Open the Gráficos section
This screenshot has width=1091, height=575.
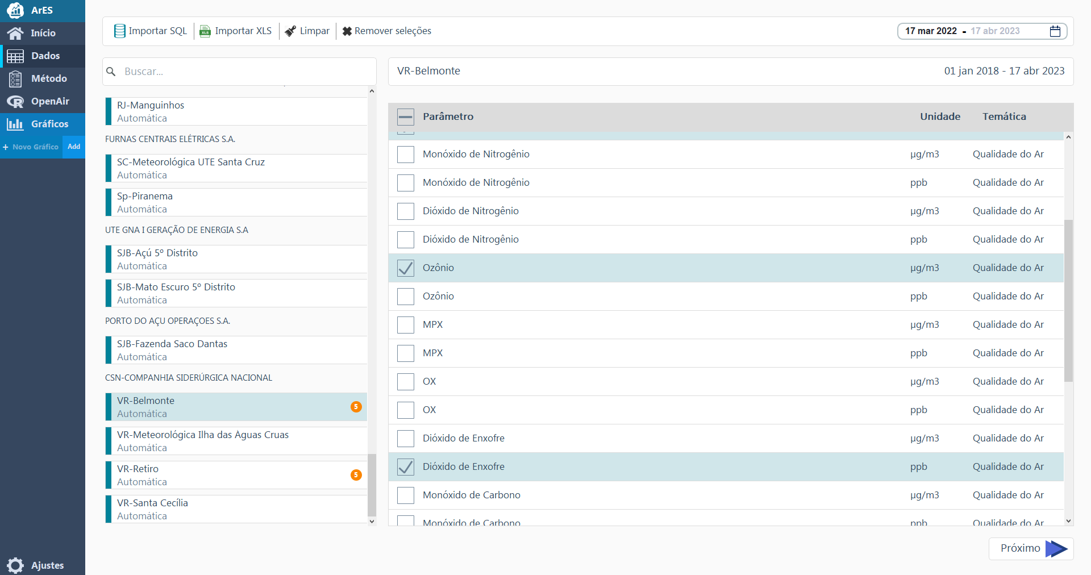coord(42,124)
